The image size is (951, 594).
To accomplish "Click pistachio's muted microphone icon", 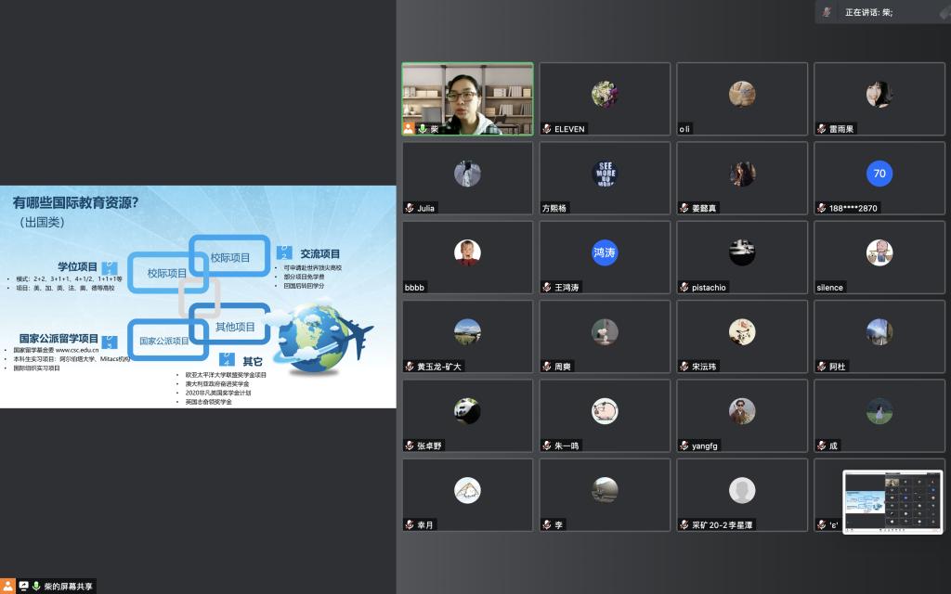I will pos(684,288).
